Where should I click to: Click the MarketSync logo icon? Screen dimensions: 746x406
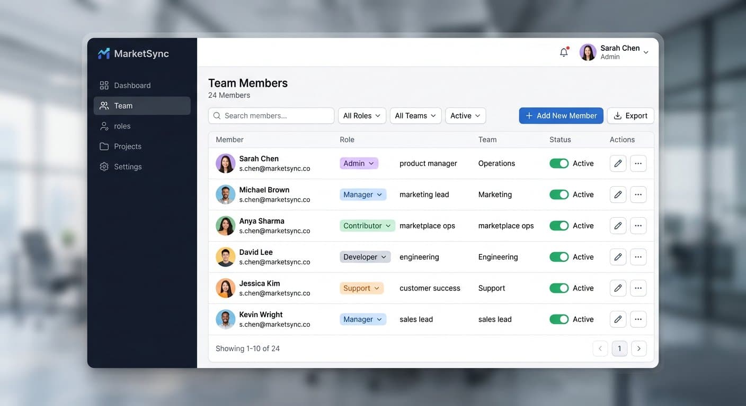(104, 53)
